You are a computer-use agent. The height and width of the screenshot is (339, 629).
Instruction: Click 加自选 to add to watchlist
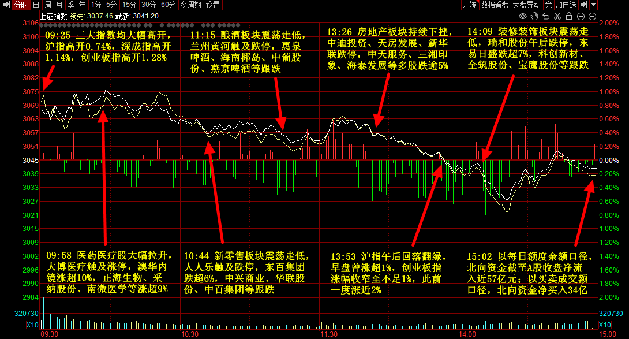pos(566,5)
